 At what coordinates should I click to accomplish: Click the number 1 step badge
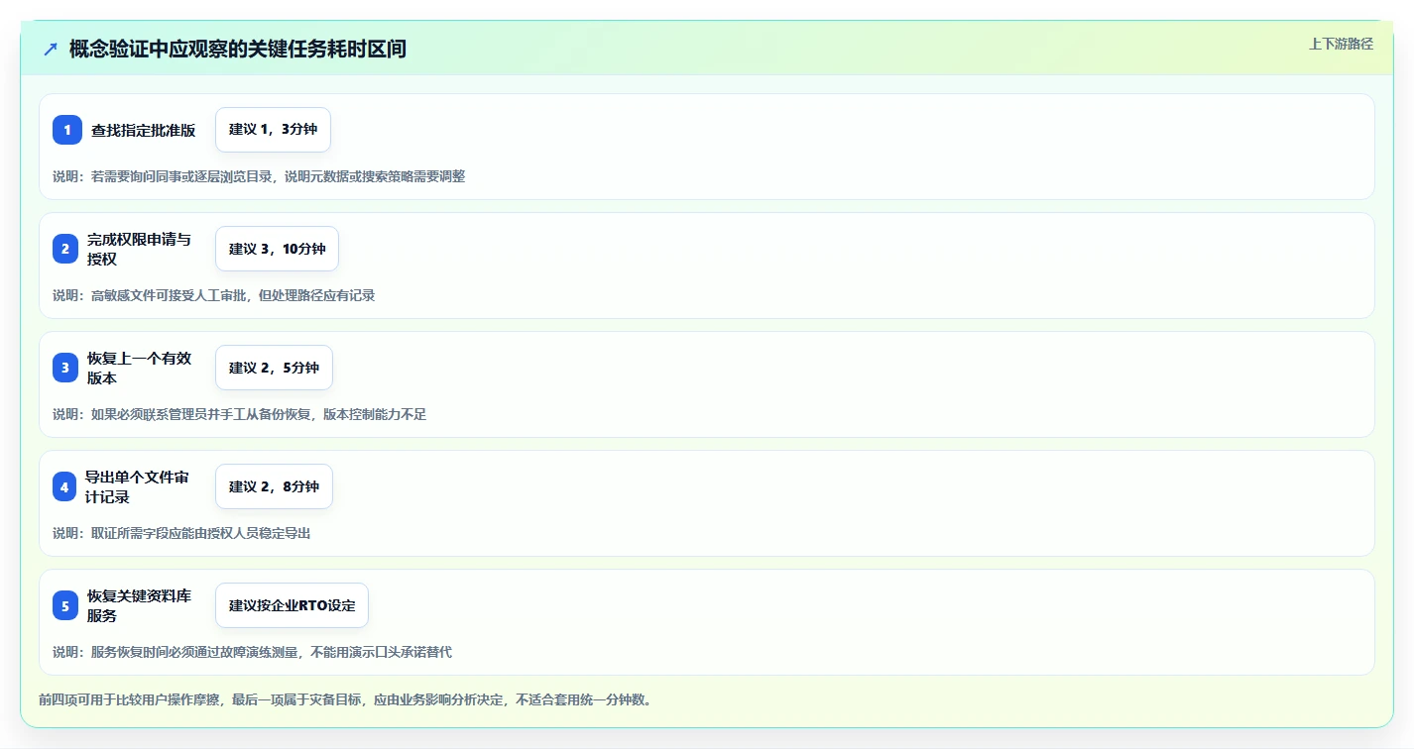point(67,130)
